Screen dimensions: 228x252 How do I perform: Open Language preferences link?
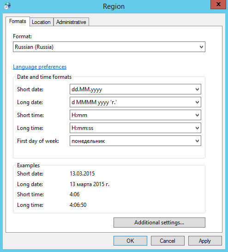click(x=40, y=67)
